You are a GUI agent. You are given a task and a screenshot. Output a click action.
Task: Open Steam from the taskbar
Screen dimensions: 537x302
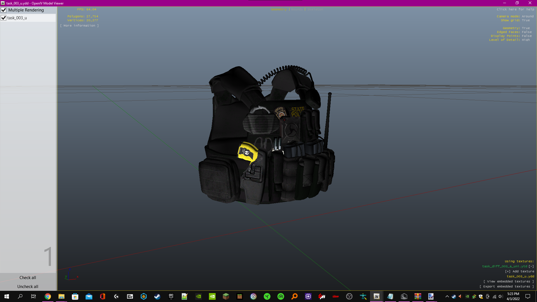(157, 296)
